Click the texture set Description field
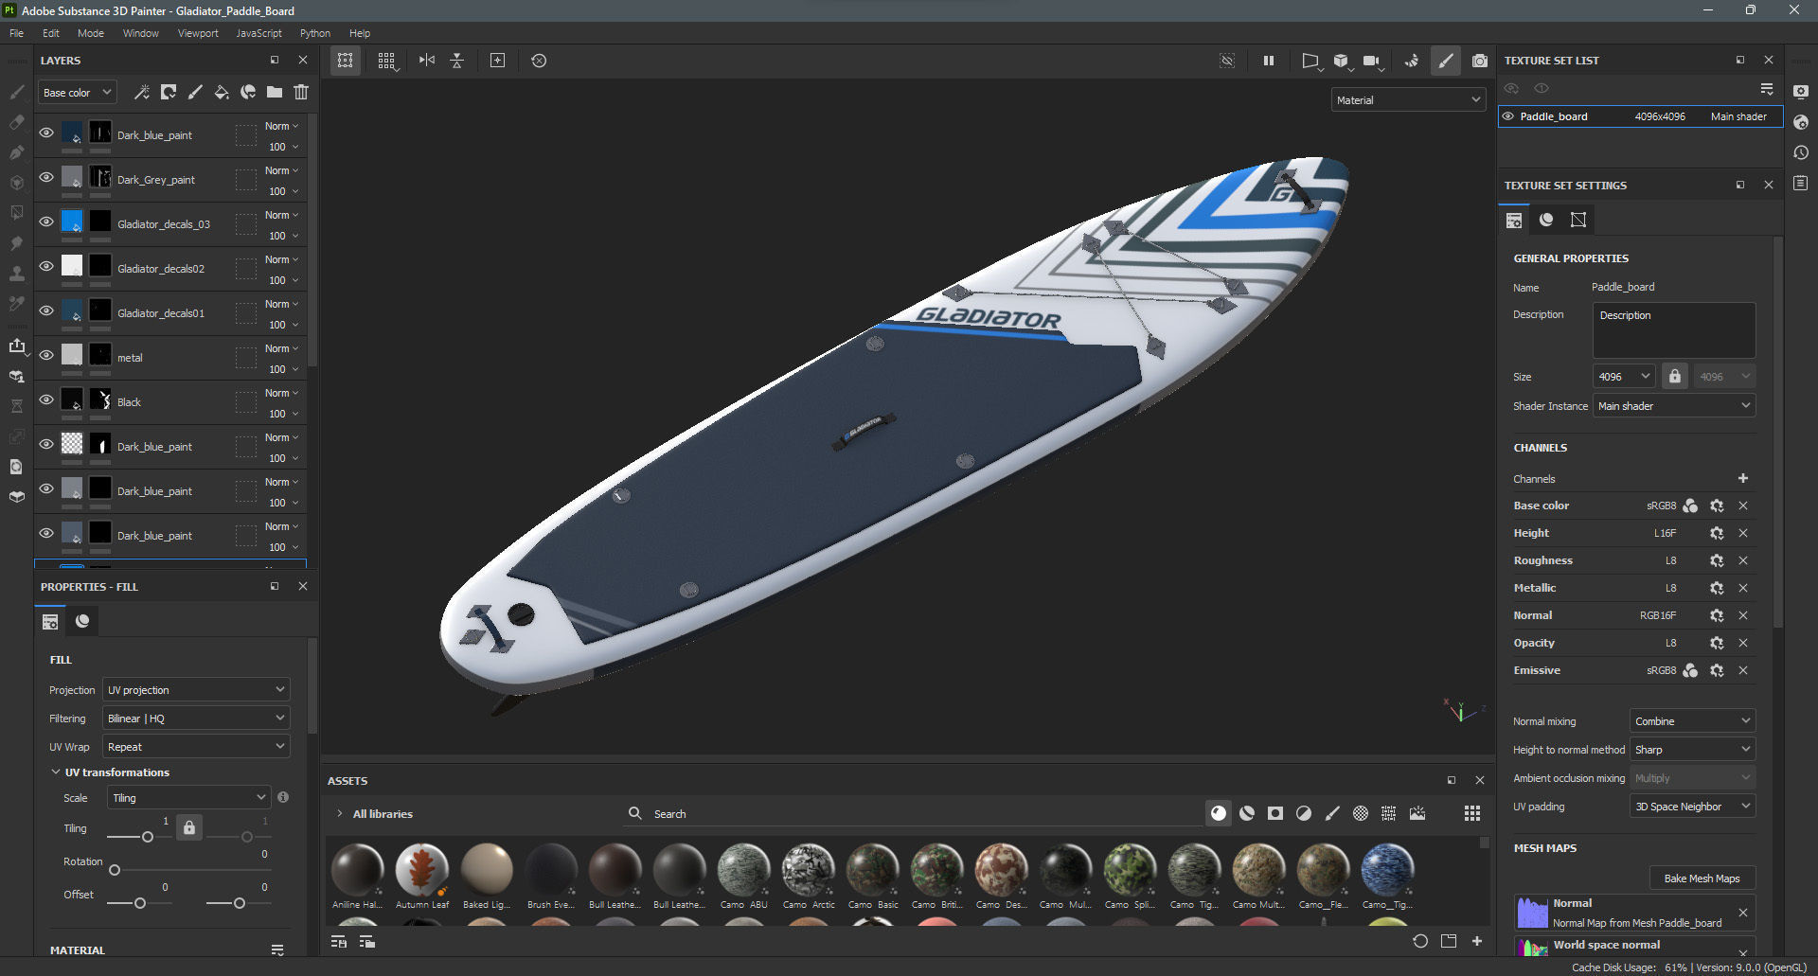The height and width of the screenshot is (976, 1818). (x=1674, y=329)
